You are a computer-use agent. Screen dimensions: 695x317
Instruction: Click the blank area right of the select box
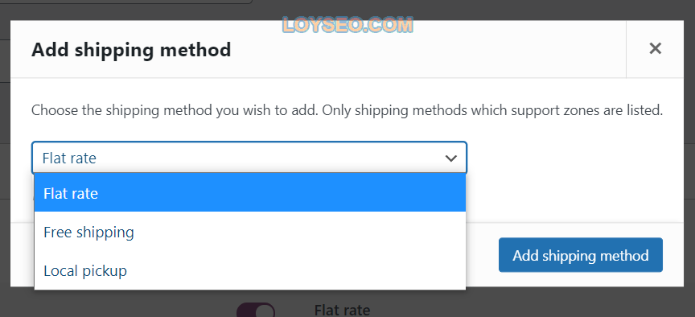[574, 158]
